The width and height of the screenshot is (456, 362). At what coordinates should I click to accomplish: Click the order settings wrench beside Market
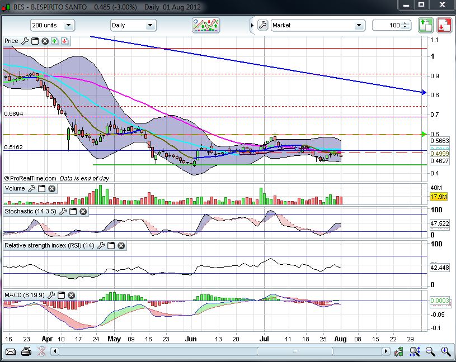[262, 25]
